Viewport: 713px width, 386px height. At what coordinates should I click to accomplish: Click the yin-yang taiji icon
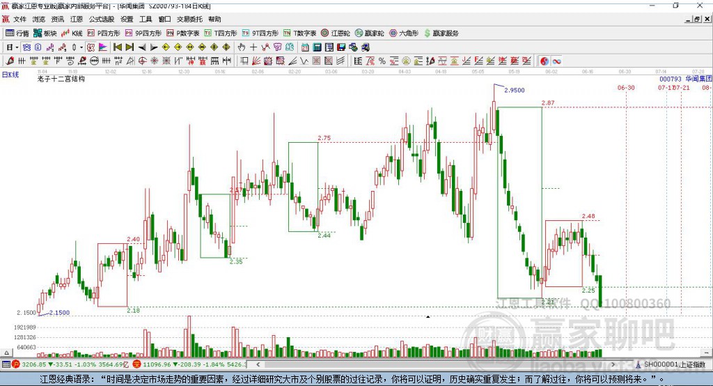coord(544,61)
